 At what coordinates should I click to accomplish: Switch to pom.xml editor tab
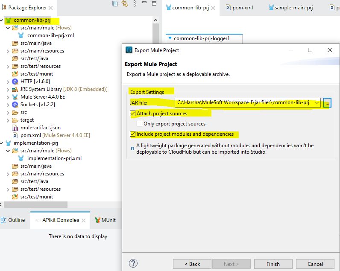[x=240, y=8]
